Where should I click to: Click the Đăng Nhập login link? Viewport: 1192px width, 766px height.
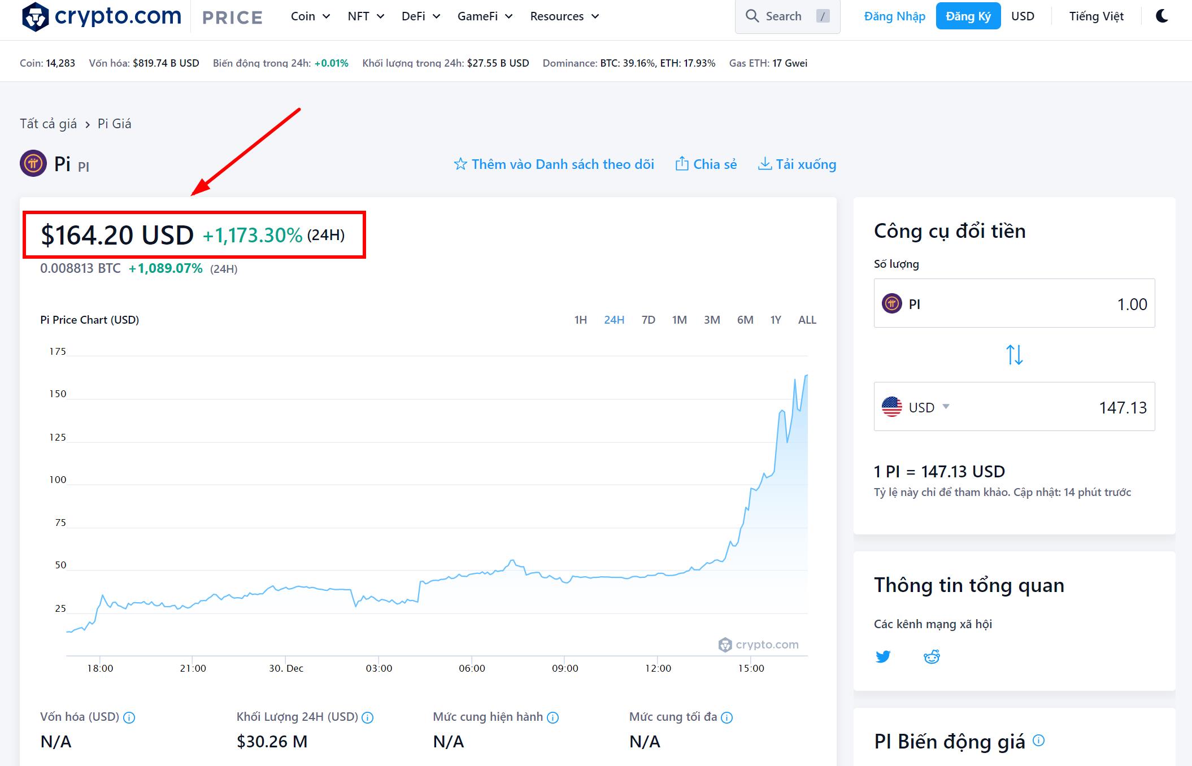point(895,16)
